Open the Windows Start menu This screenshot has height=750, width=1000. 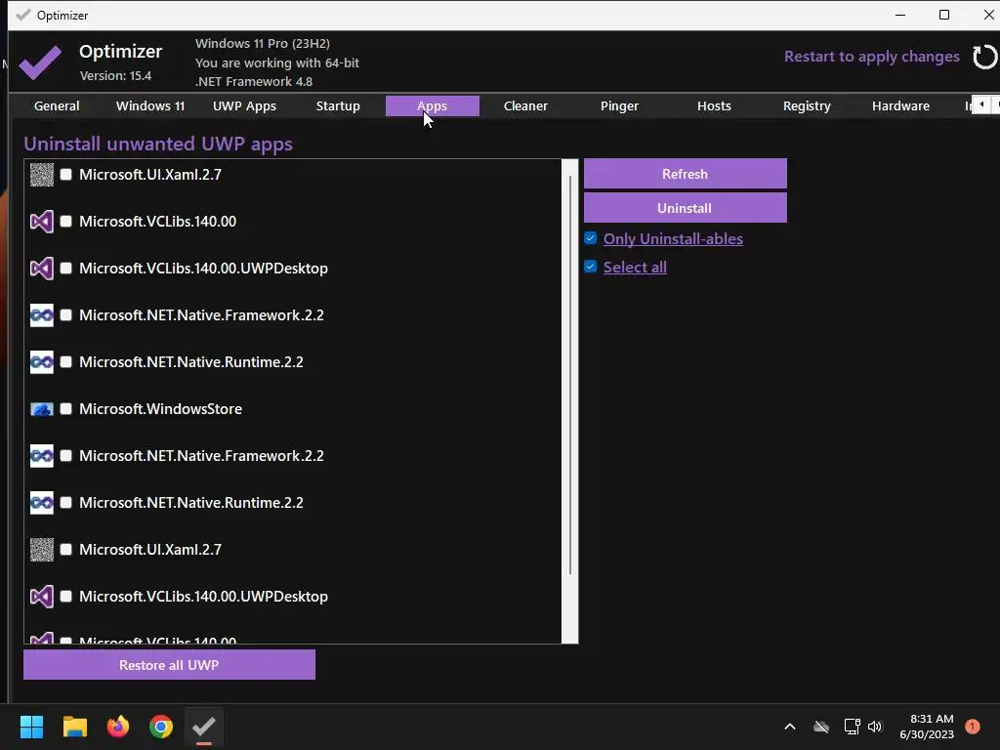click(31, 727)
